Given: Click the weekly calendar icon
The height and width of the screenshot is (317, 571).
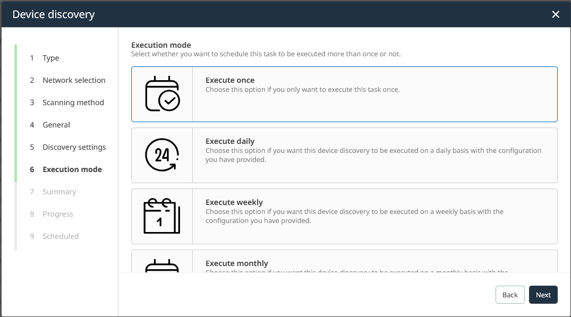Looking at the screenshot, I should (162, 216).
